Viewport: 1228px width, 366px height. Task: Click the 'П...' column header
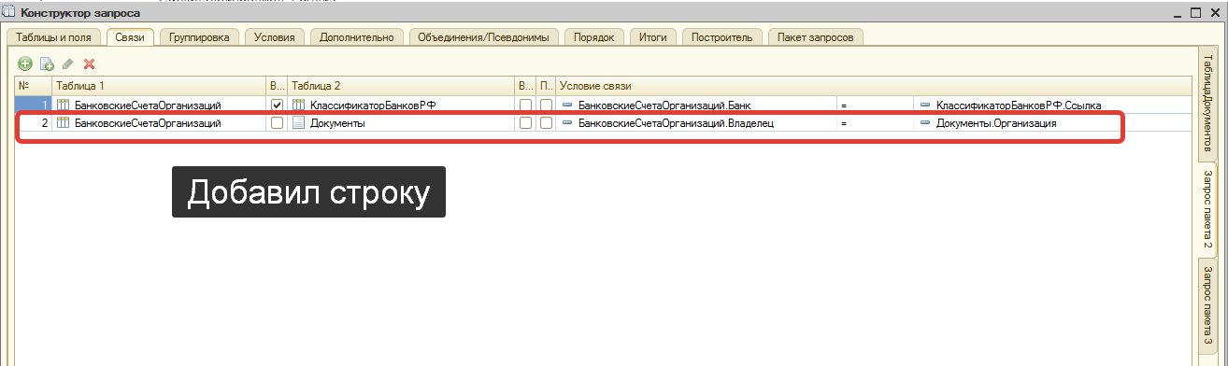547,86
